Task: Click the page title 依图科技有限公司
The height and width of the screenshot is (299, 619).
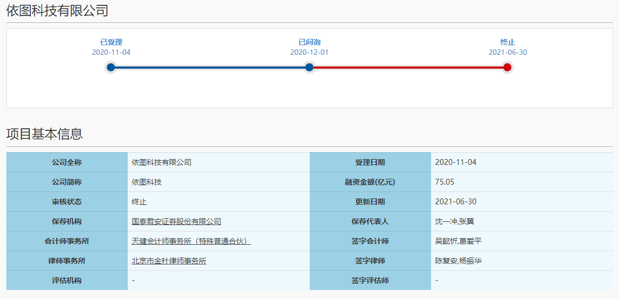Action: [x=57, y=11]
